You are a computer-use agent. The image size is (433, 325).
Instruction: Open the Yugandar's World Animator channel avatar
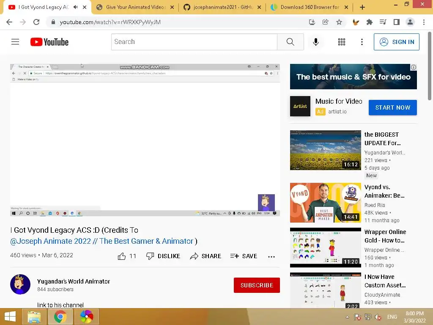click(20, 284)
